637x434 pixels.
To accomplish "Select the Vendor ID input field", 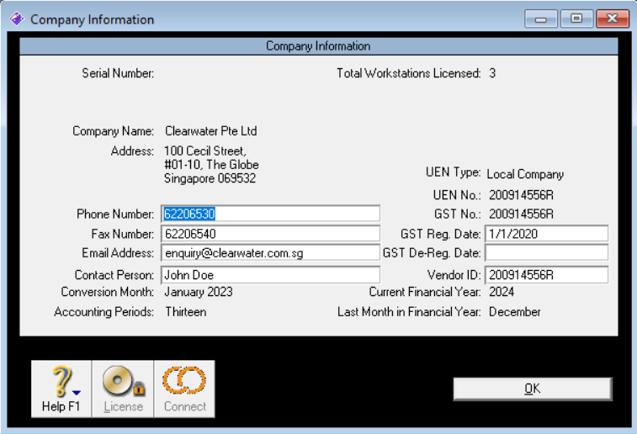I will click(x=545, y=275).
